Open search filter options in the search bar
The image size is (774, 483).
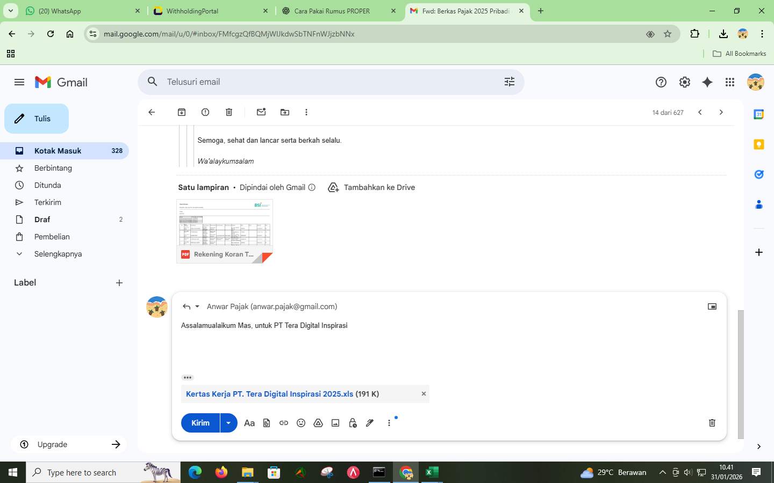click(508, 82)
